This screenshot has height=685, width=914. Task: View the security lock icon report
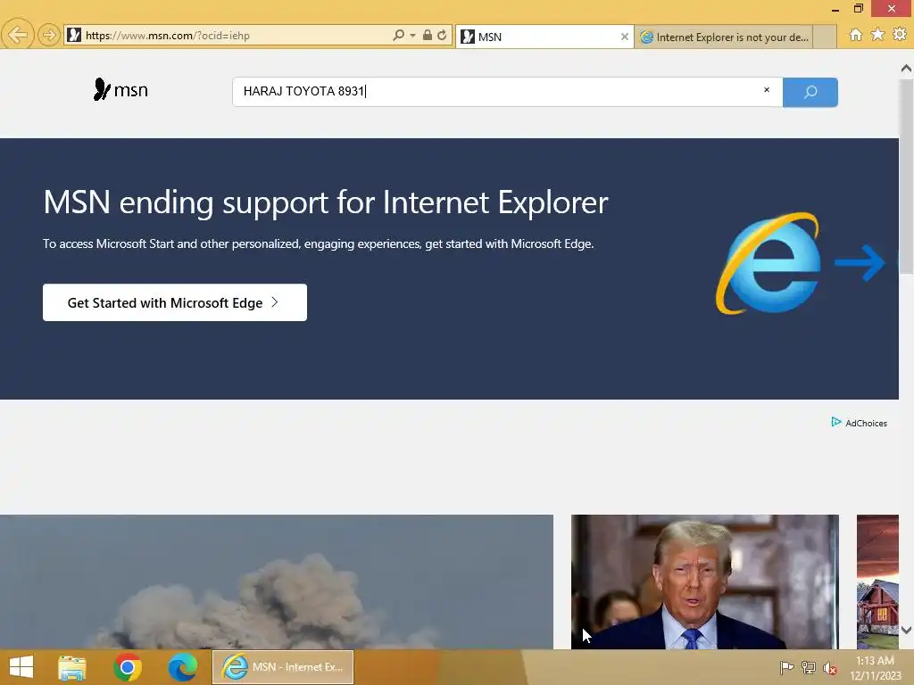428,35
